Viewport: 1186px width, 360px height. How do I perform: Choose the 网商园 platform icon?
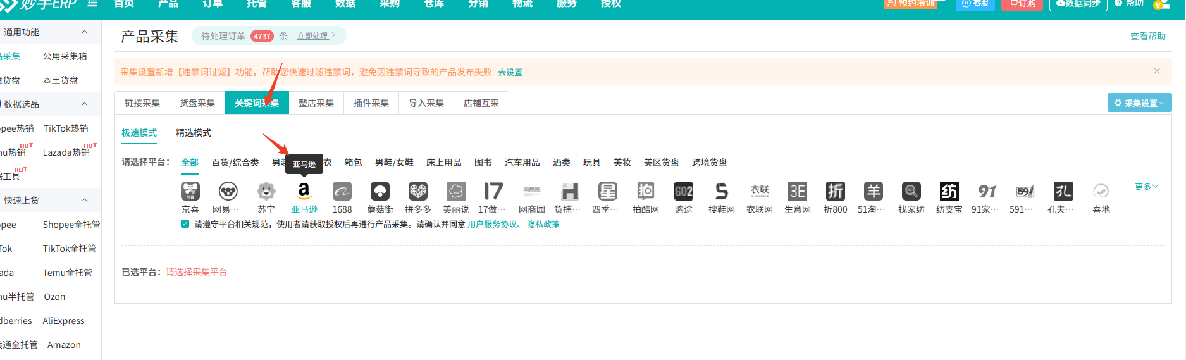click(532, 191)
